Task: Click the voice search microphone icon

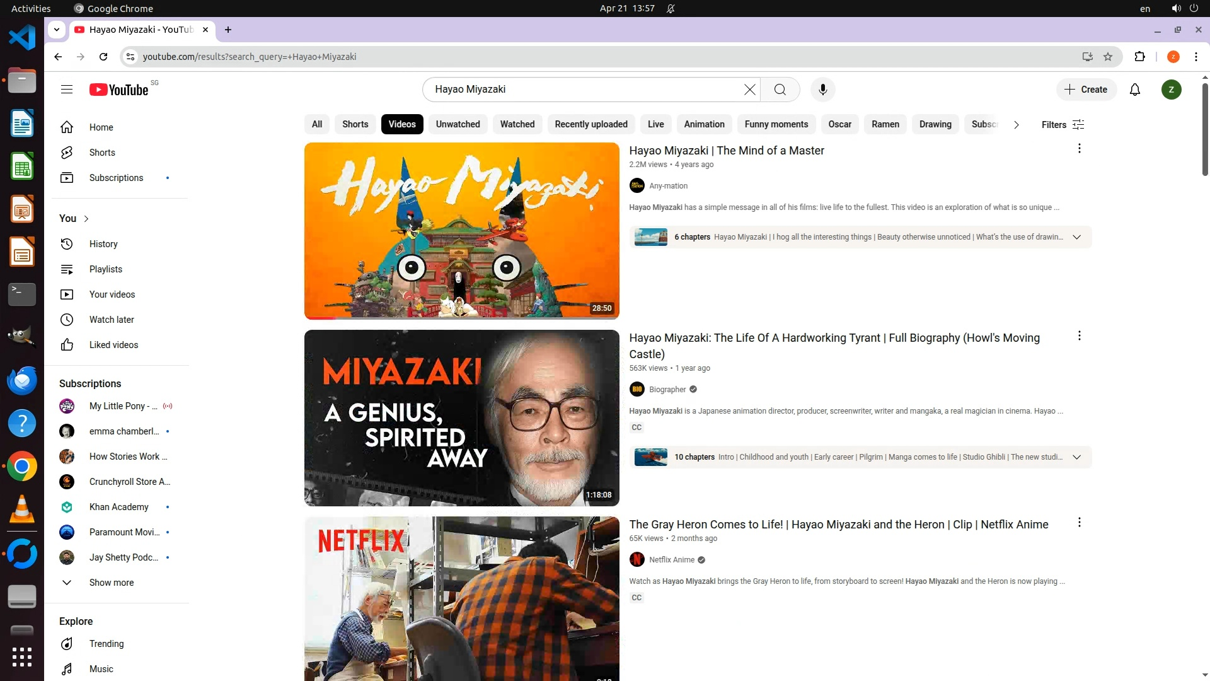Action: tap(822, 90)
